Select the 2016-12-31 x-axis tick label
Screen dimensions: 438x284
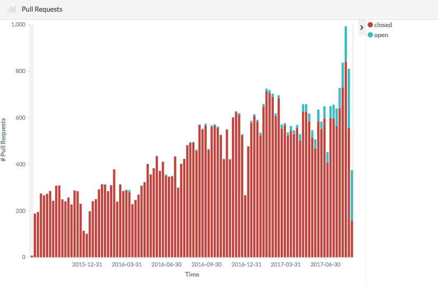pyautogui.click(x=246, y=264)
